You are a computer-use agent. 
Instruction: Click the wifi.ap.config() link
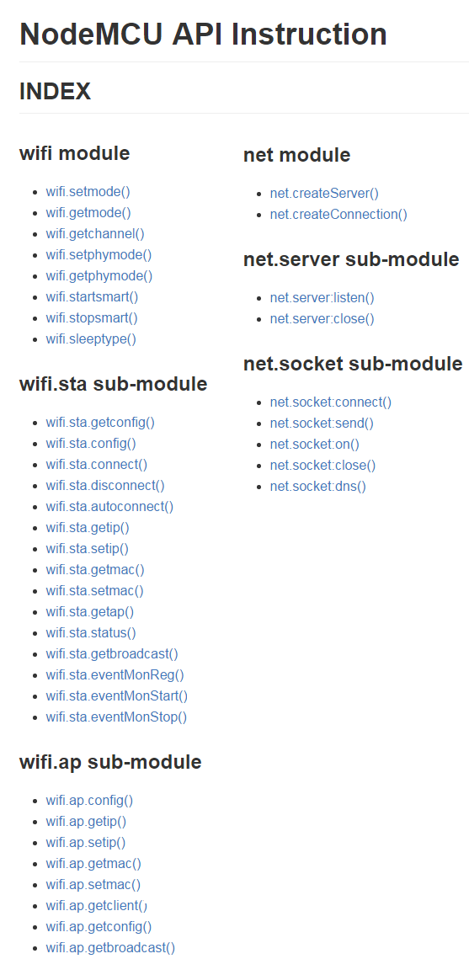pyautogui.click(x=89, y=800)
